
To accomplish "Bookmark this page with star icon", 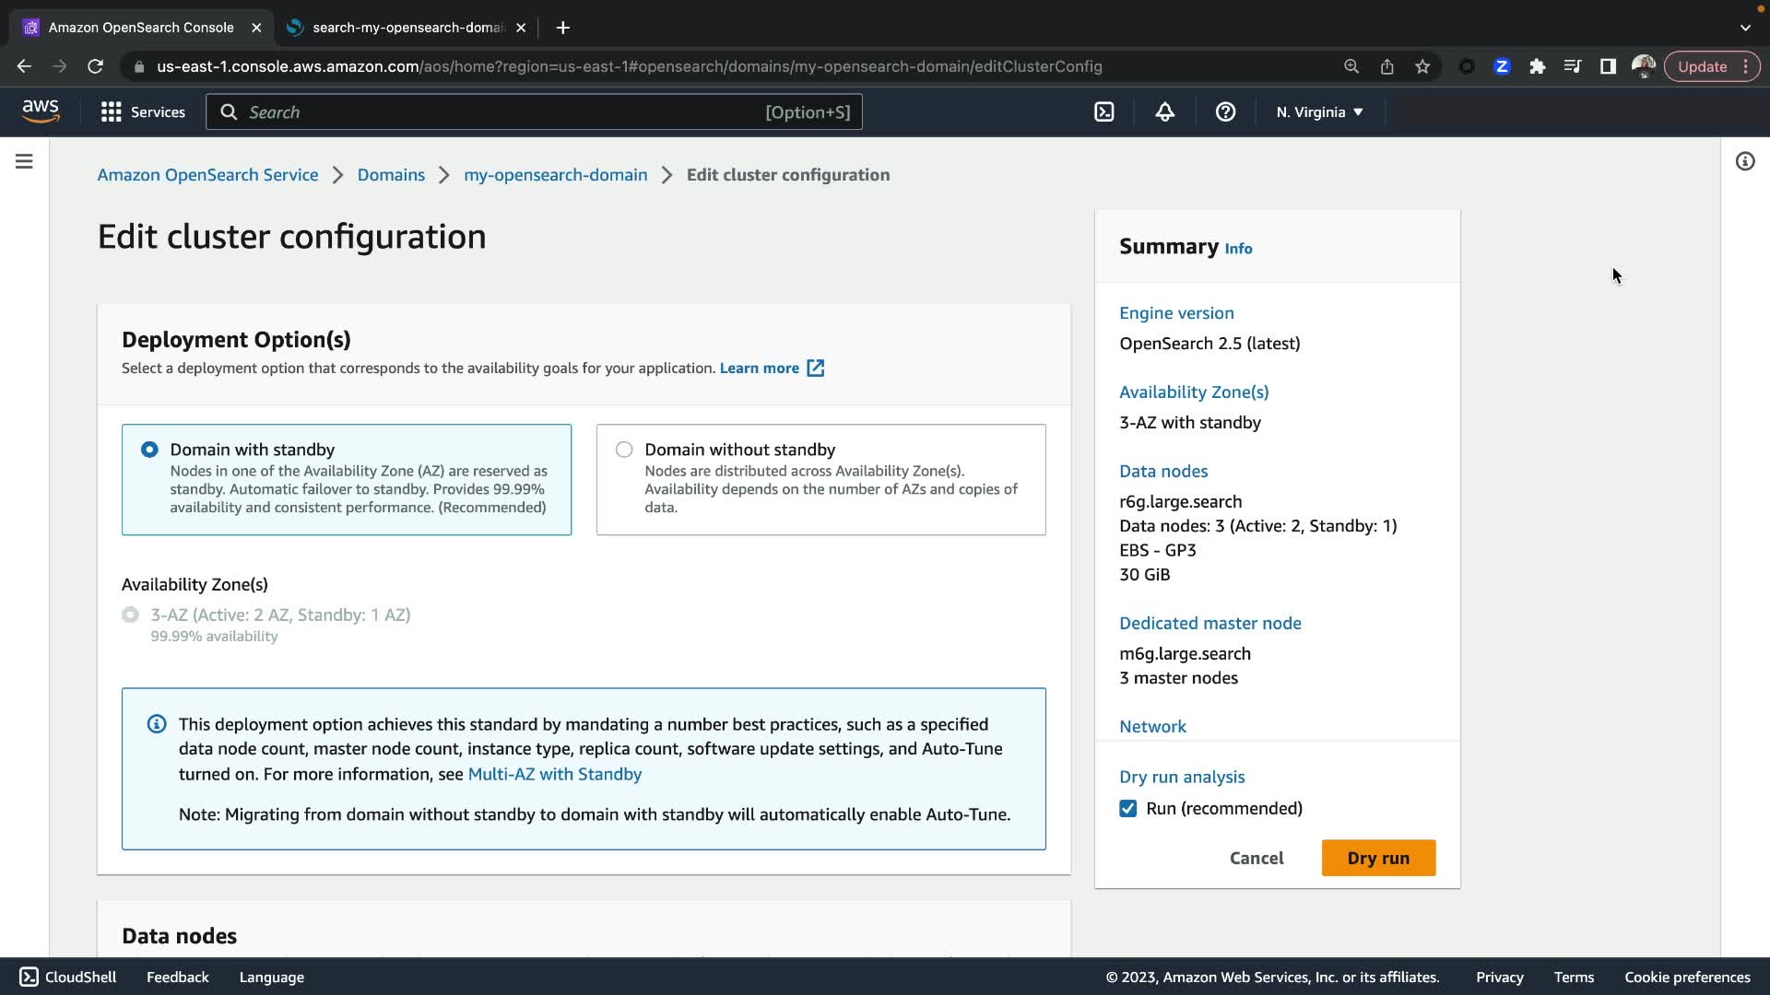I will click(1422, 66).
